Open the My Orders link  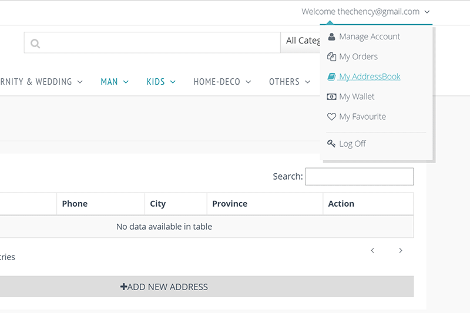click(358, 57)
